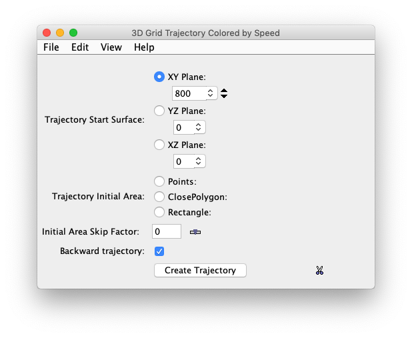Viewport: 412px width, 338px height.
Task: Open the File menu
Action: 51,47
